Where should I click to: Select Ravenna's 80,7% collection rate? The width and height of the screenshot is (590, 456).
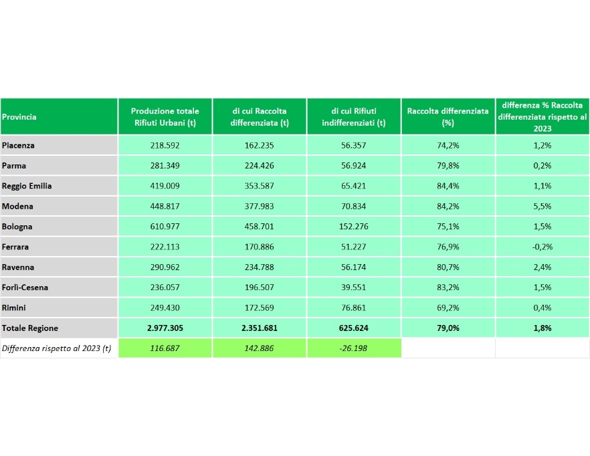[448, 267]
